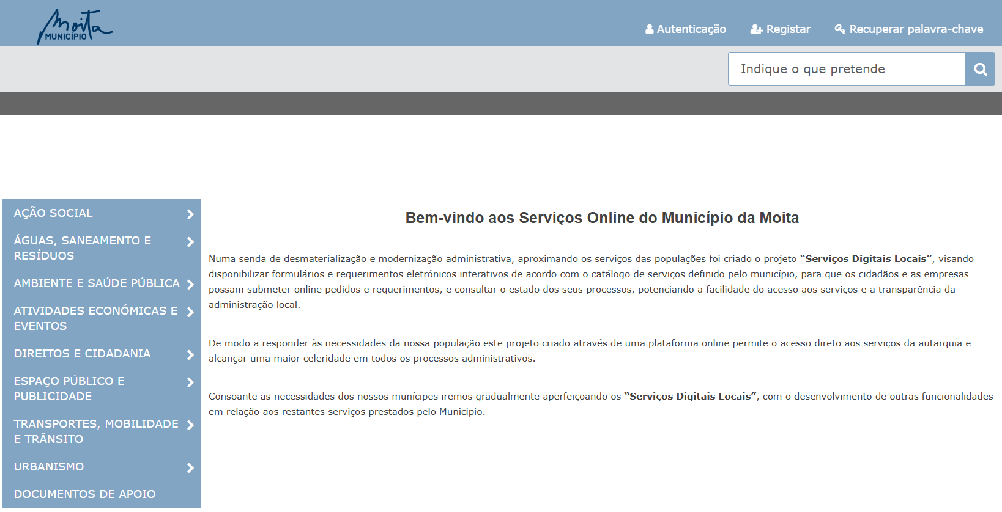
Task: Click the Moita Município logo
Action: tap(75, 27)
